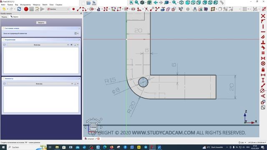Open the Windows Start menu

pyautogui.click(x=3, y=147)
